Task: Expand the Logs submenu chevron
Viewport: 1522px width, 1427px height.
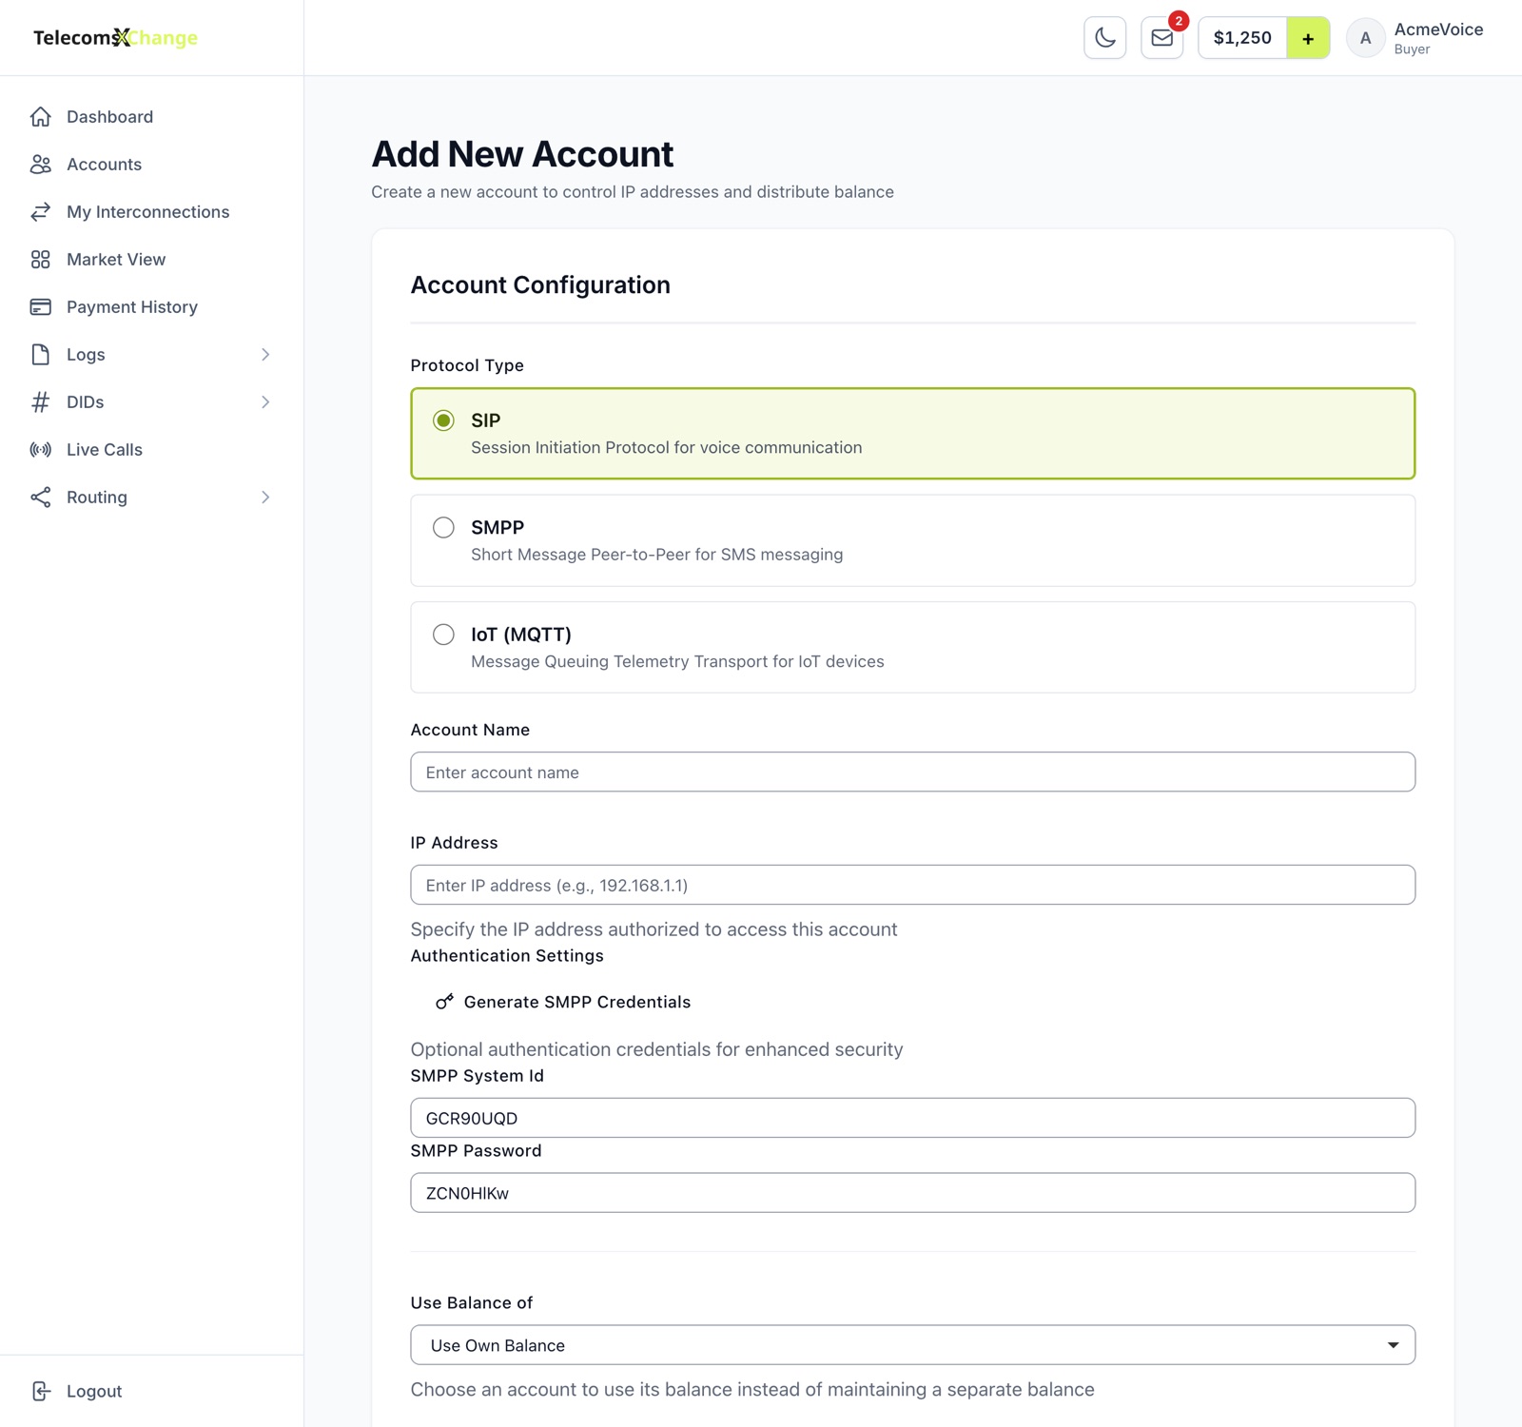Action: pos(265,355)
